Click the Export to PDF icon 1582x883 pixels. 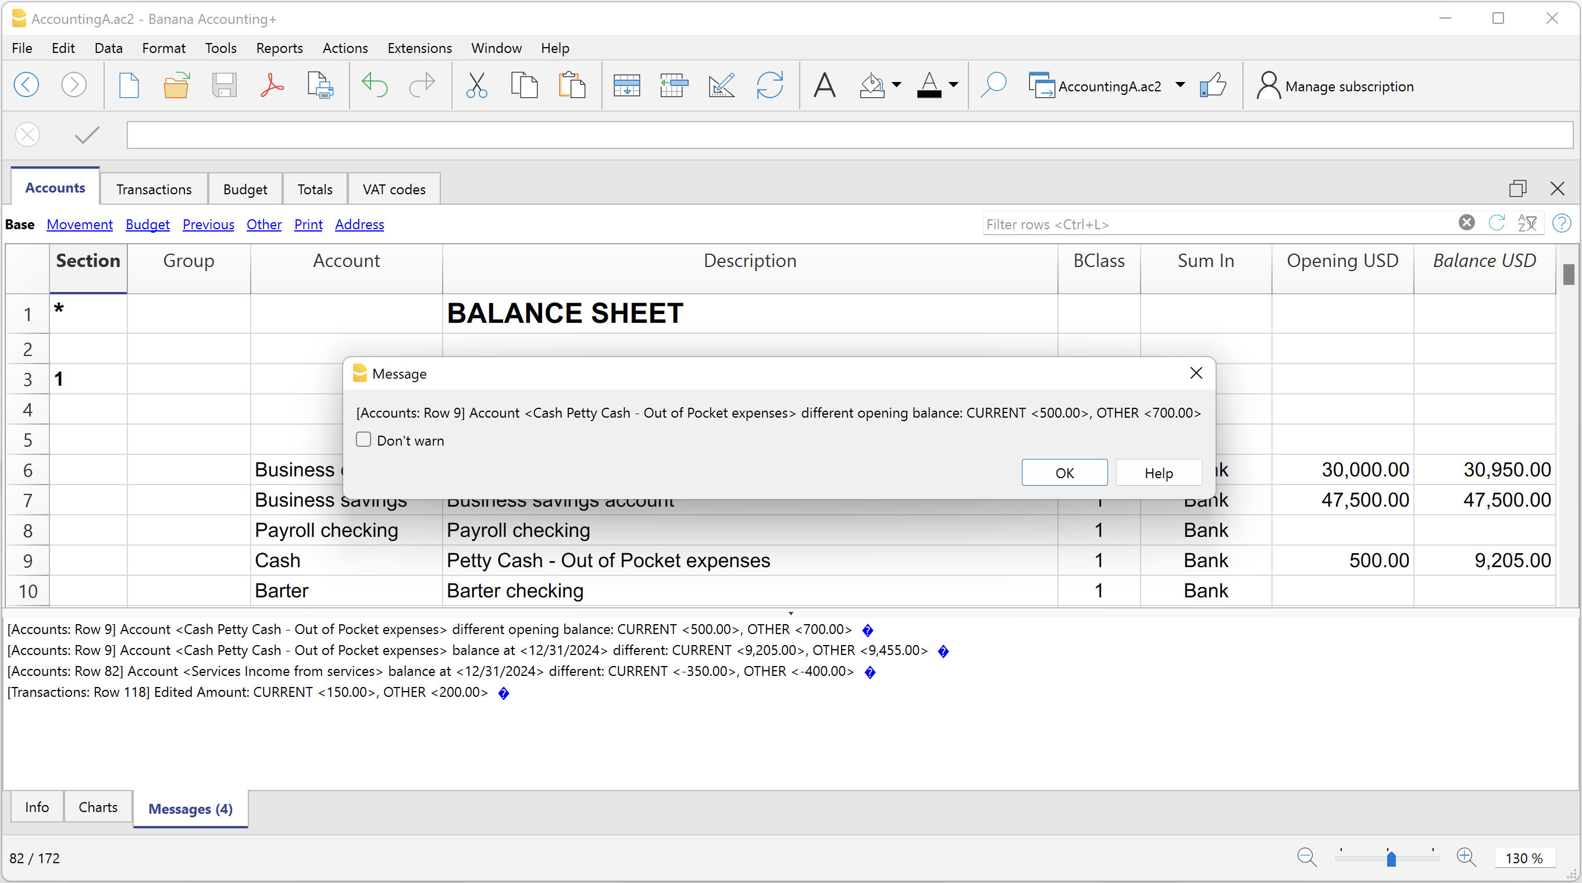pos(272,86)
